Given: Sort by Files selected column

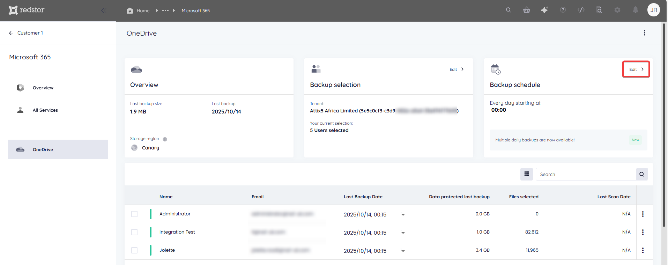Looking at the screenshot, I should tap(524, 197).
